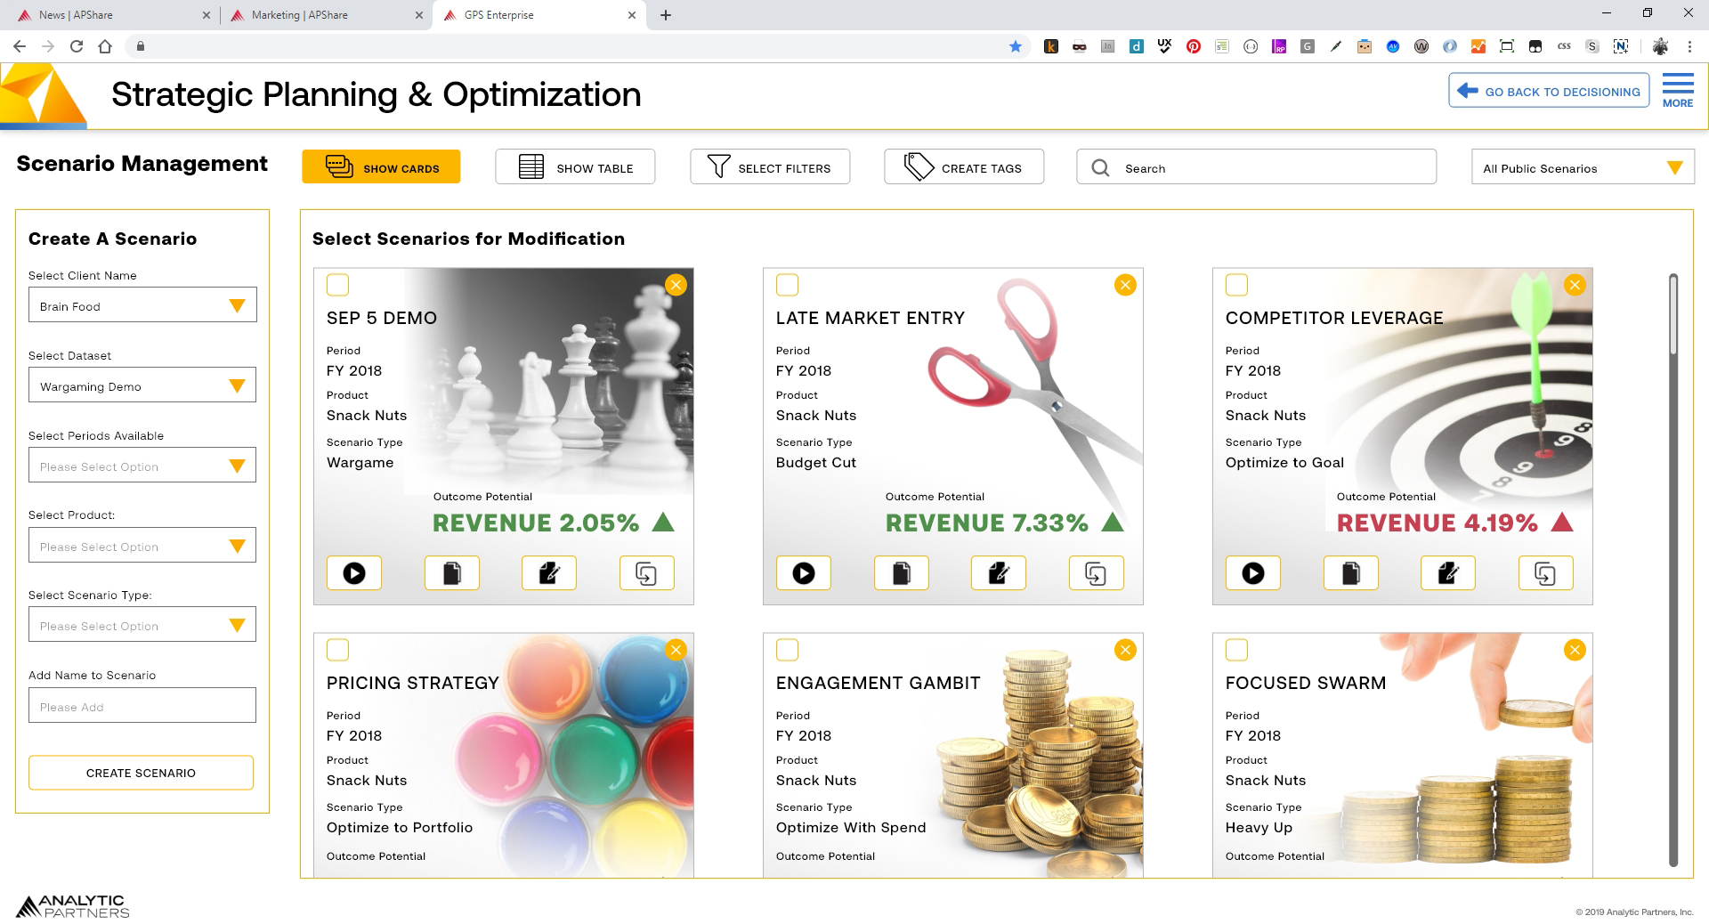Screen dimensions: 1709x924
Task: Close the Marketing | APShare tab
Action: coord(418,15)
